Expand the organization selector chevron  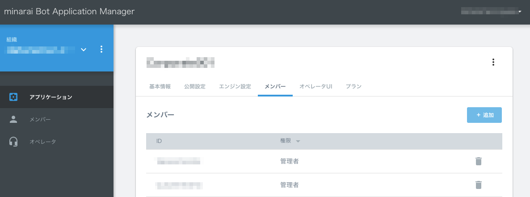click(84, 50)
